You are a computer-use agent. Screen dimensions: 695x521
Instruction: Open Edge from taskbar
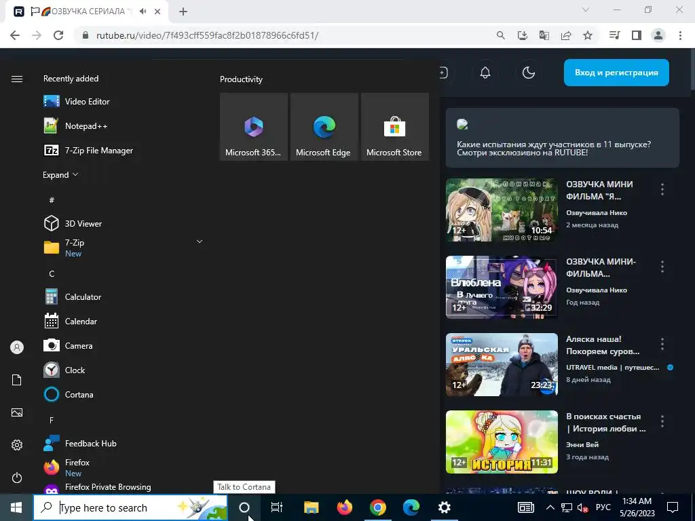[411, 507]
